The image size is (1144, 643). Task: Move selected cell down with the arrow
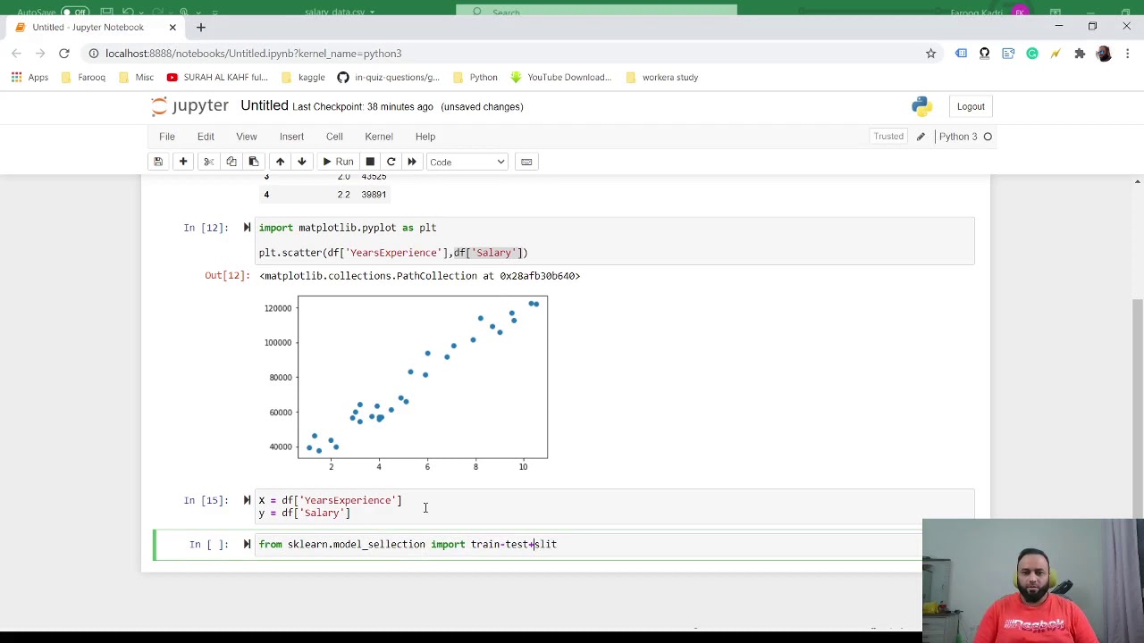pyautogui.click(x=302, y=162)
